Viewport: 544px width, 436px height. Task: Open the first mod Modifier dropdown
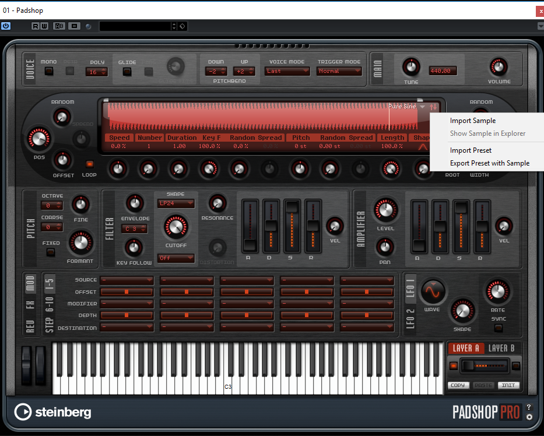(x=127, y=304)
